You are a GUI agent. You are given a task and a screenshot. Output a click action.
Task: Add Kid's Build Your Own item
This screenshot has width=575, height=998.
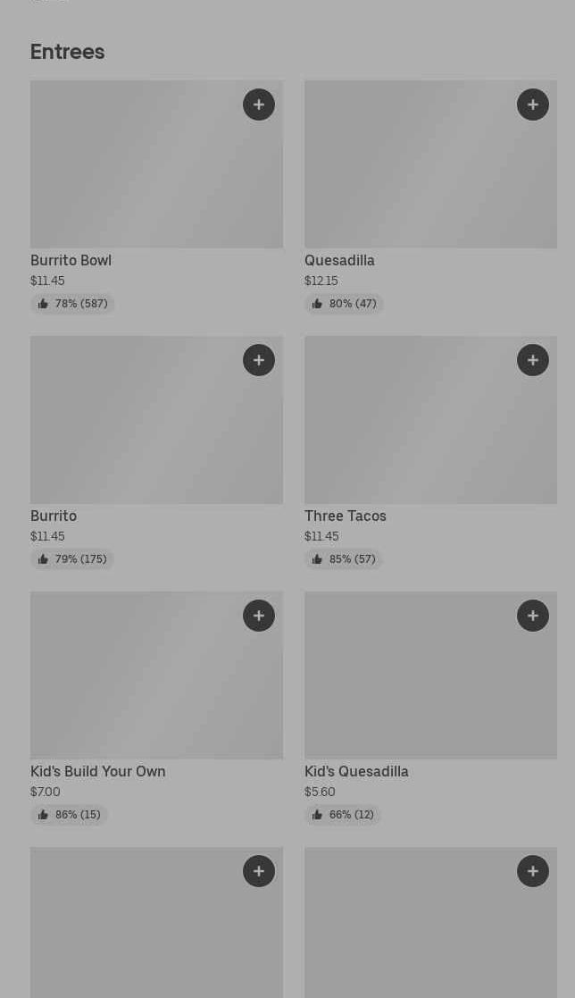(x=259, y=616)
